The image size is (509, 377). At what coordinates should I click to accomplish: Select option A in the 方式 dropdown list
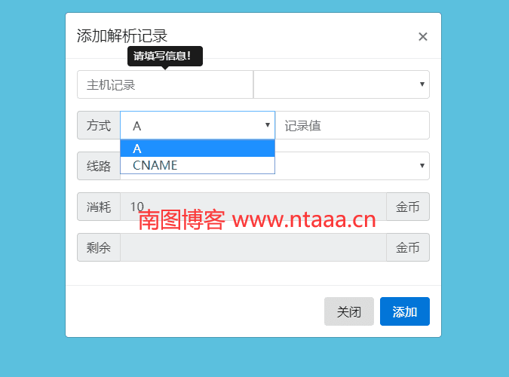pos(198,149)
